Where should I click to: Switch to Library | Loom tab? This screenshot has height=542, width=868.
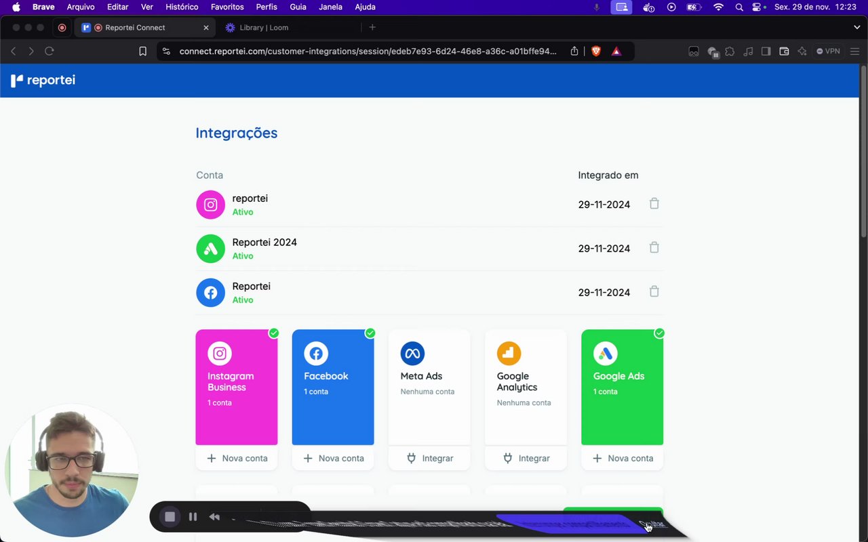click(x=264, y=28)
